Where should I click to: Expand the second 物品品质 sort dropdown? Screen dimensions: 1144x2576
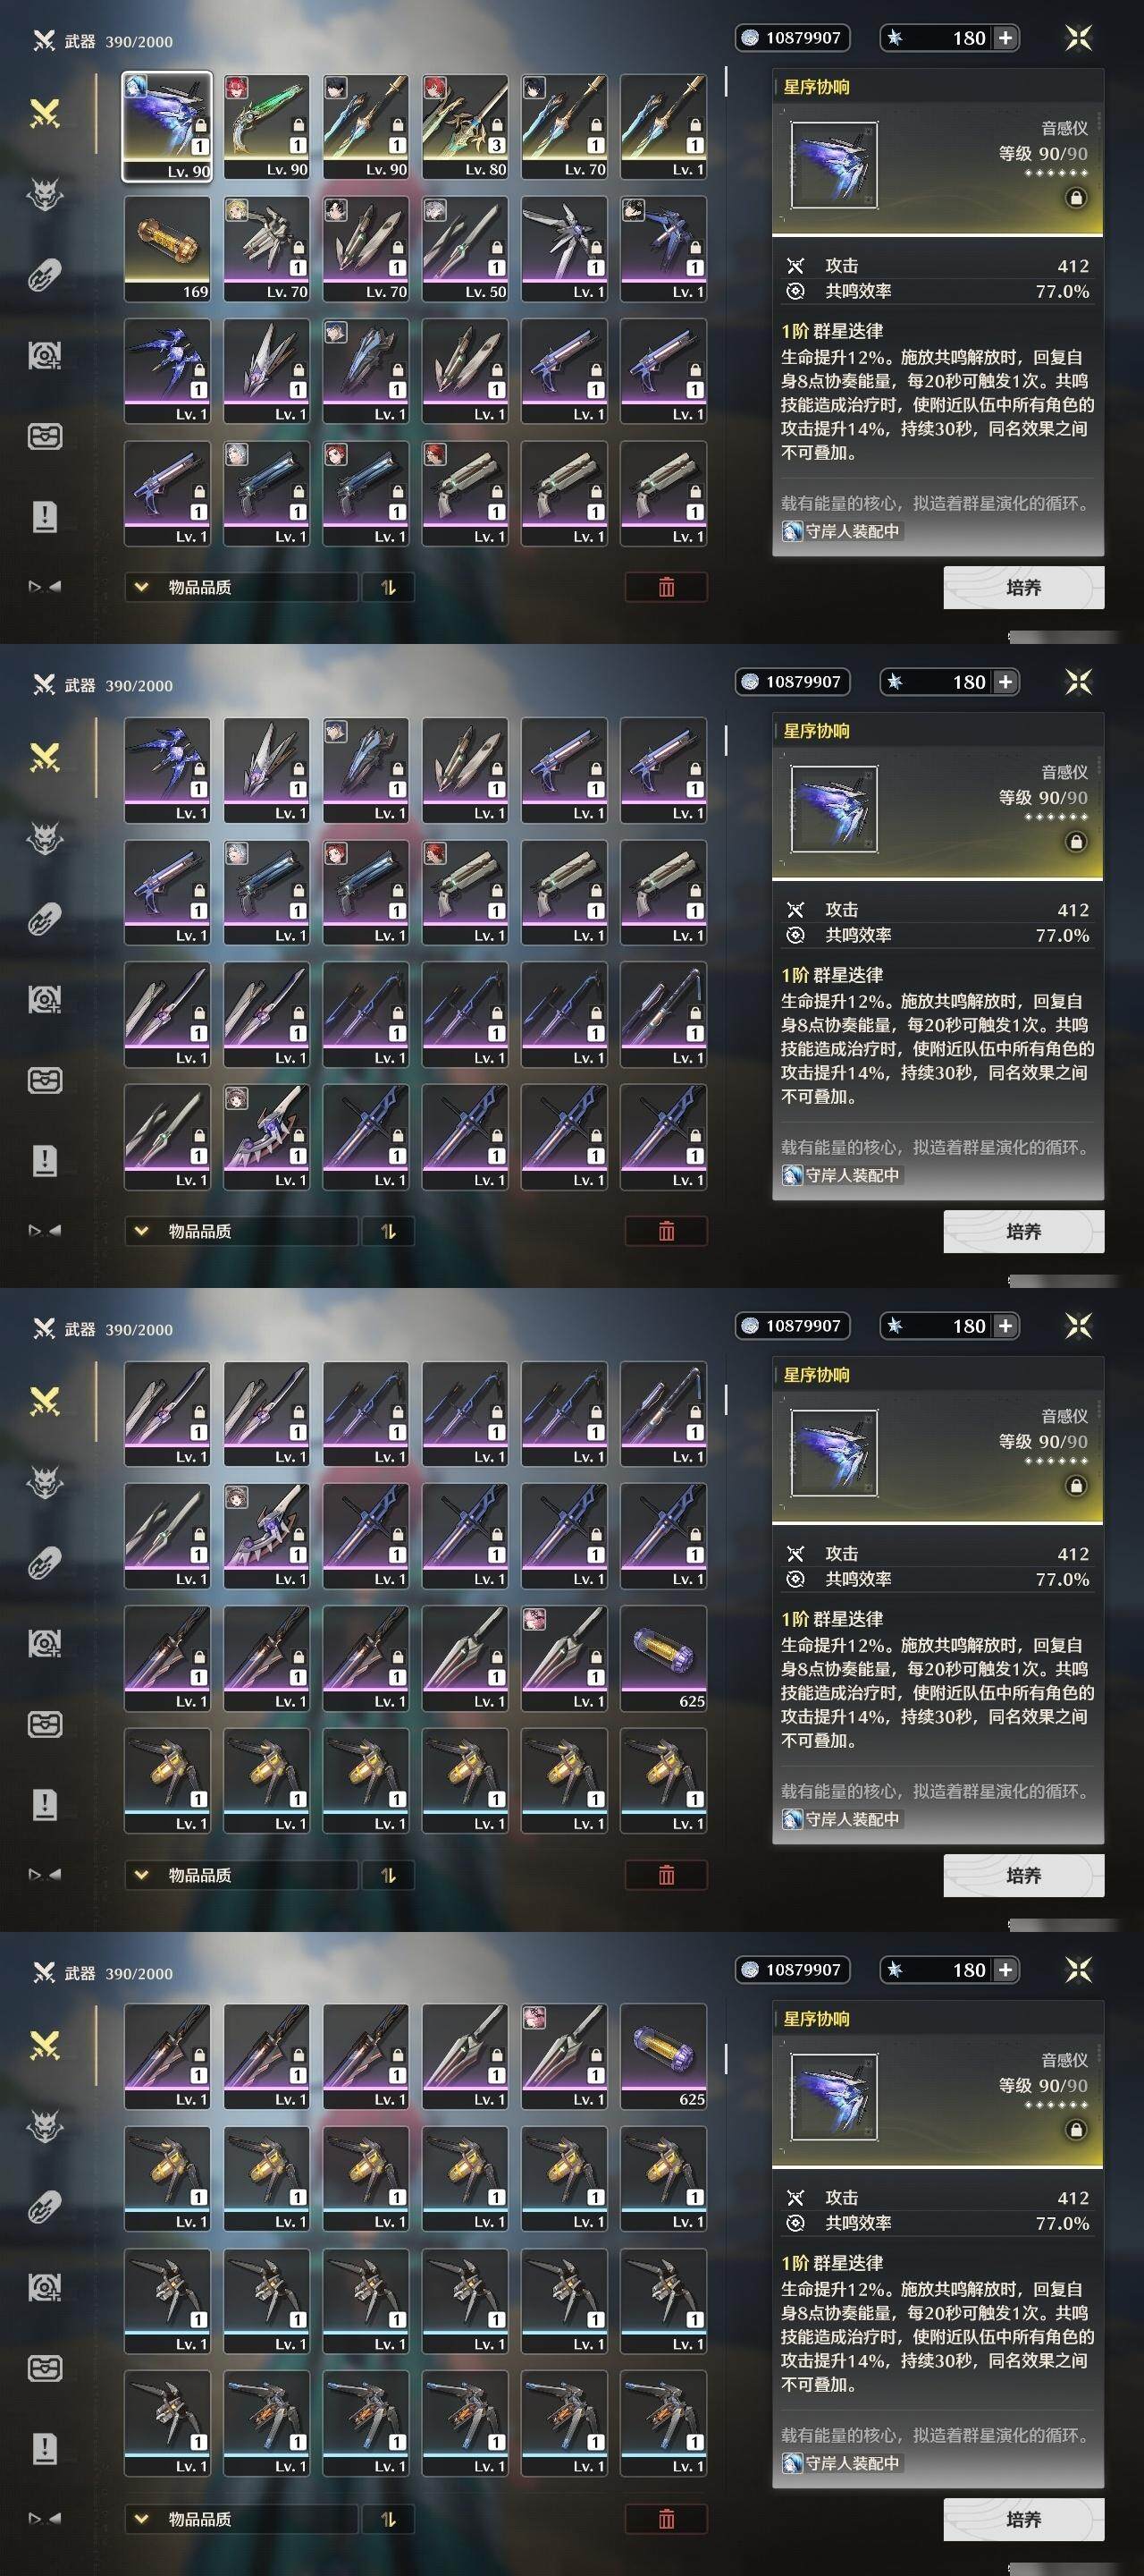[x=240, y=1231]
